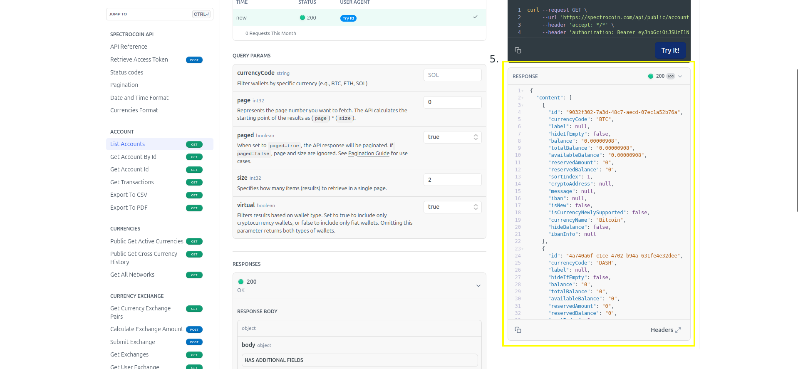The image size is (798, 369).
Task: Copy the curl request code
Action: (518, 50)
